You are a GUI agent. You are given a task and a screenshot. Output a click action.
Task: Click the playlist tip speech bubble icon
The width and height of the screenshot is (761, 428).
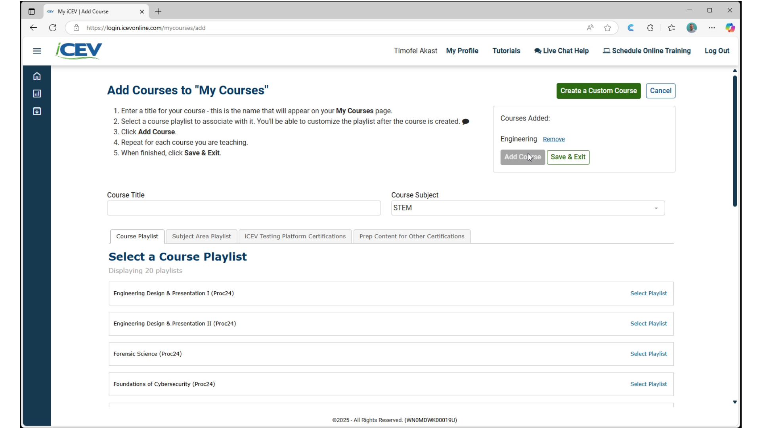tap(466, 122)
